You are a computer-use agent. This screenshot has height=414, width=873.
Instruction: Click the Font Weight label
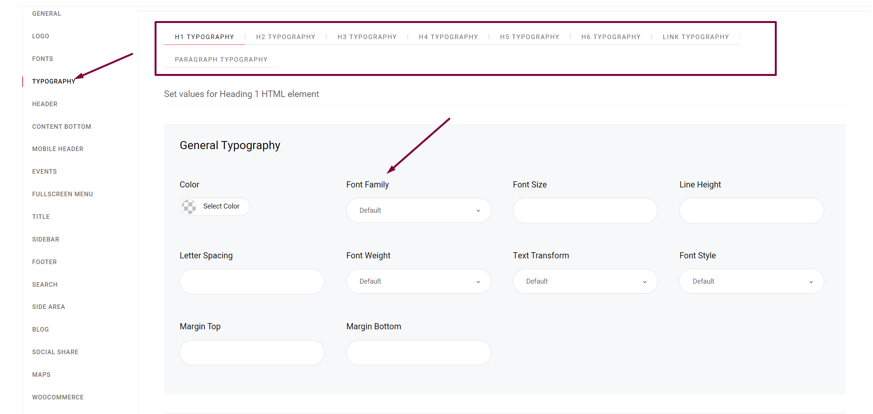tap(368, 255)
